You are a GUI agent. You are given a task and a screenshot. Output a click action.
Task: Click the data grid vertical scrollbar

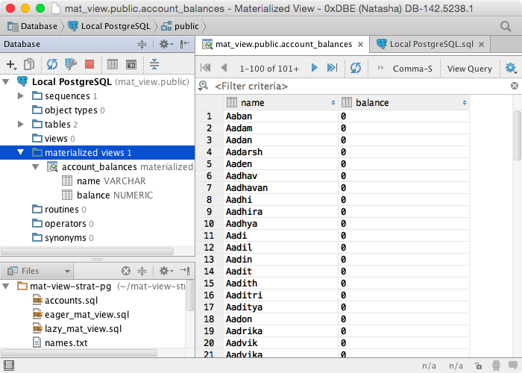pos(518,137)
